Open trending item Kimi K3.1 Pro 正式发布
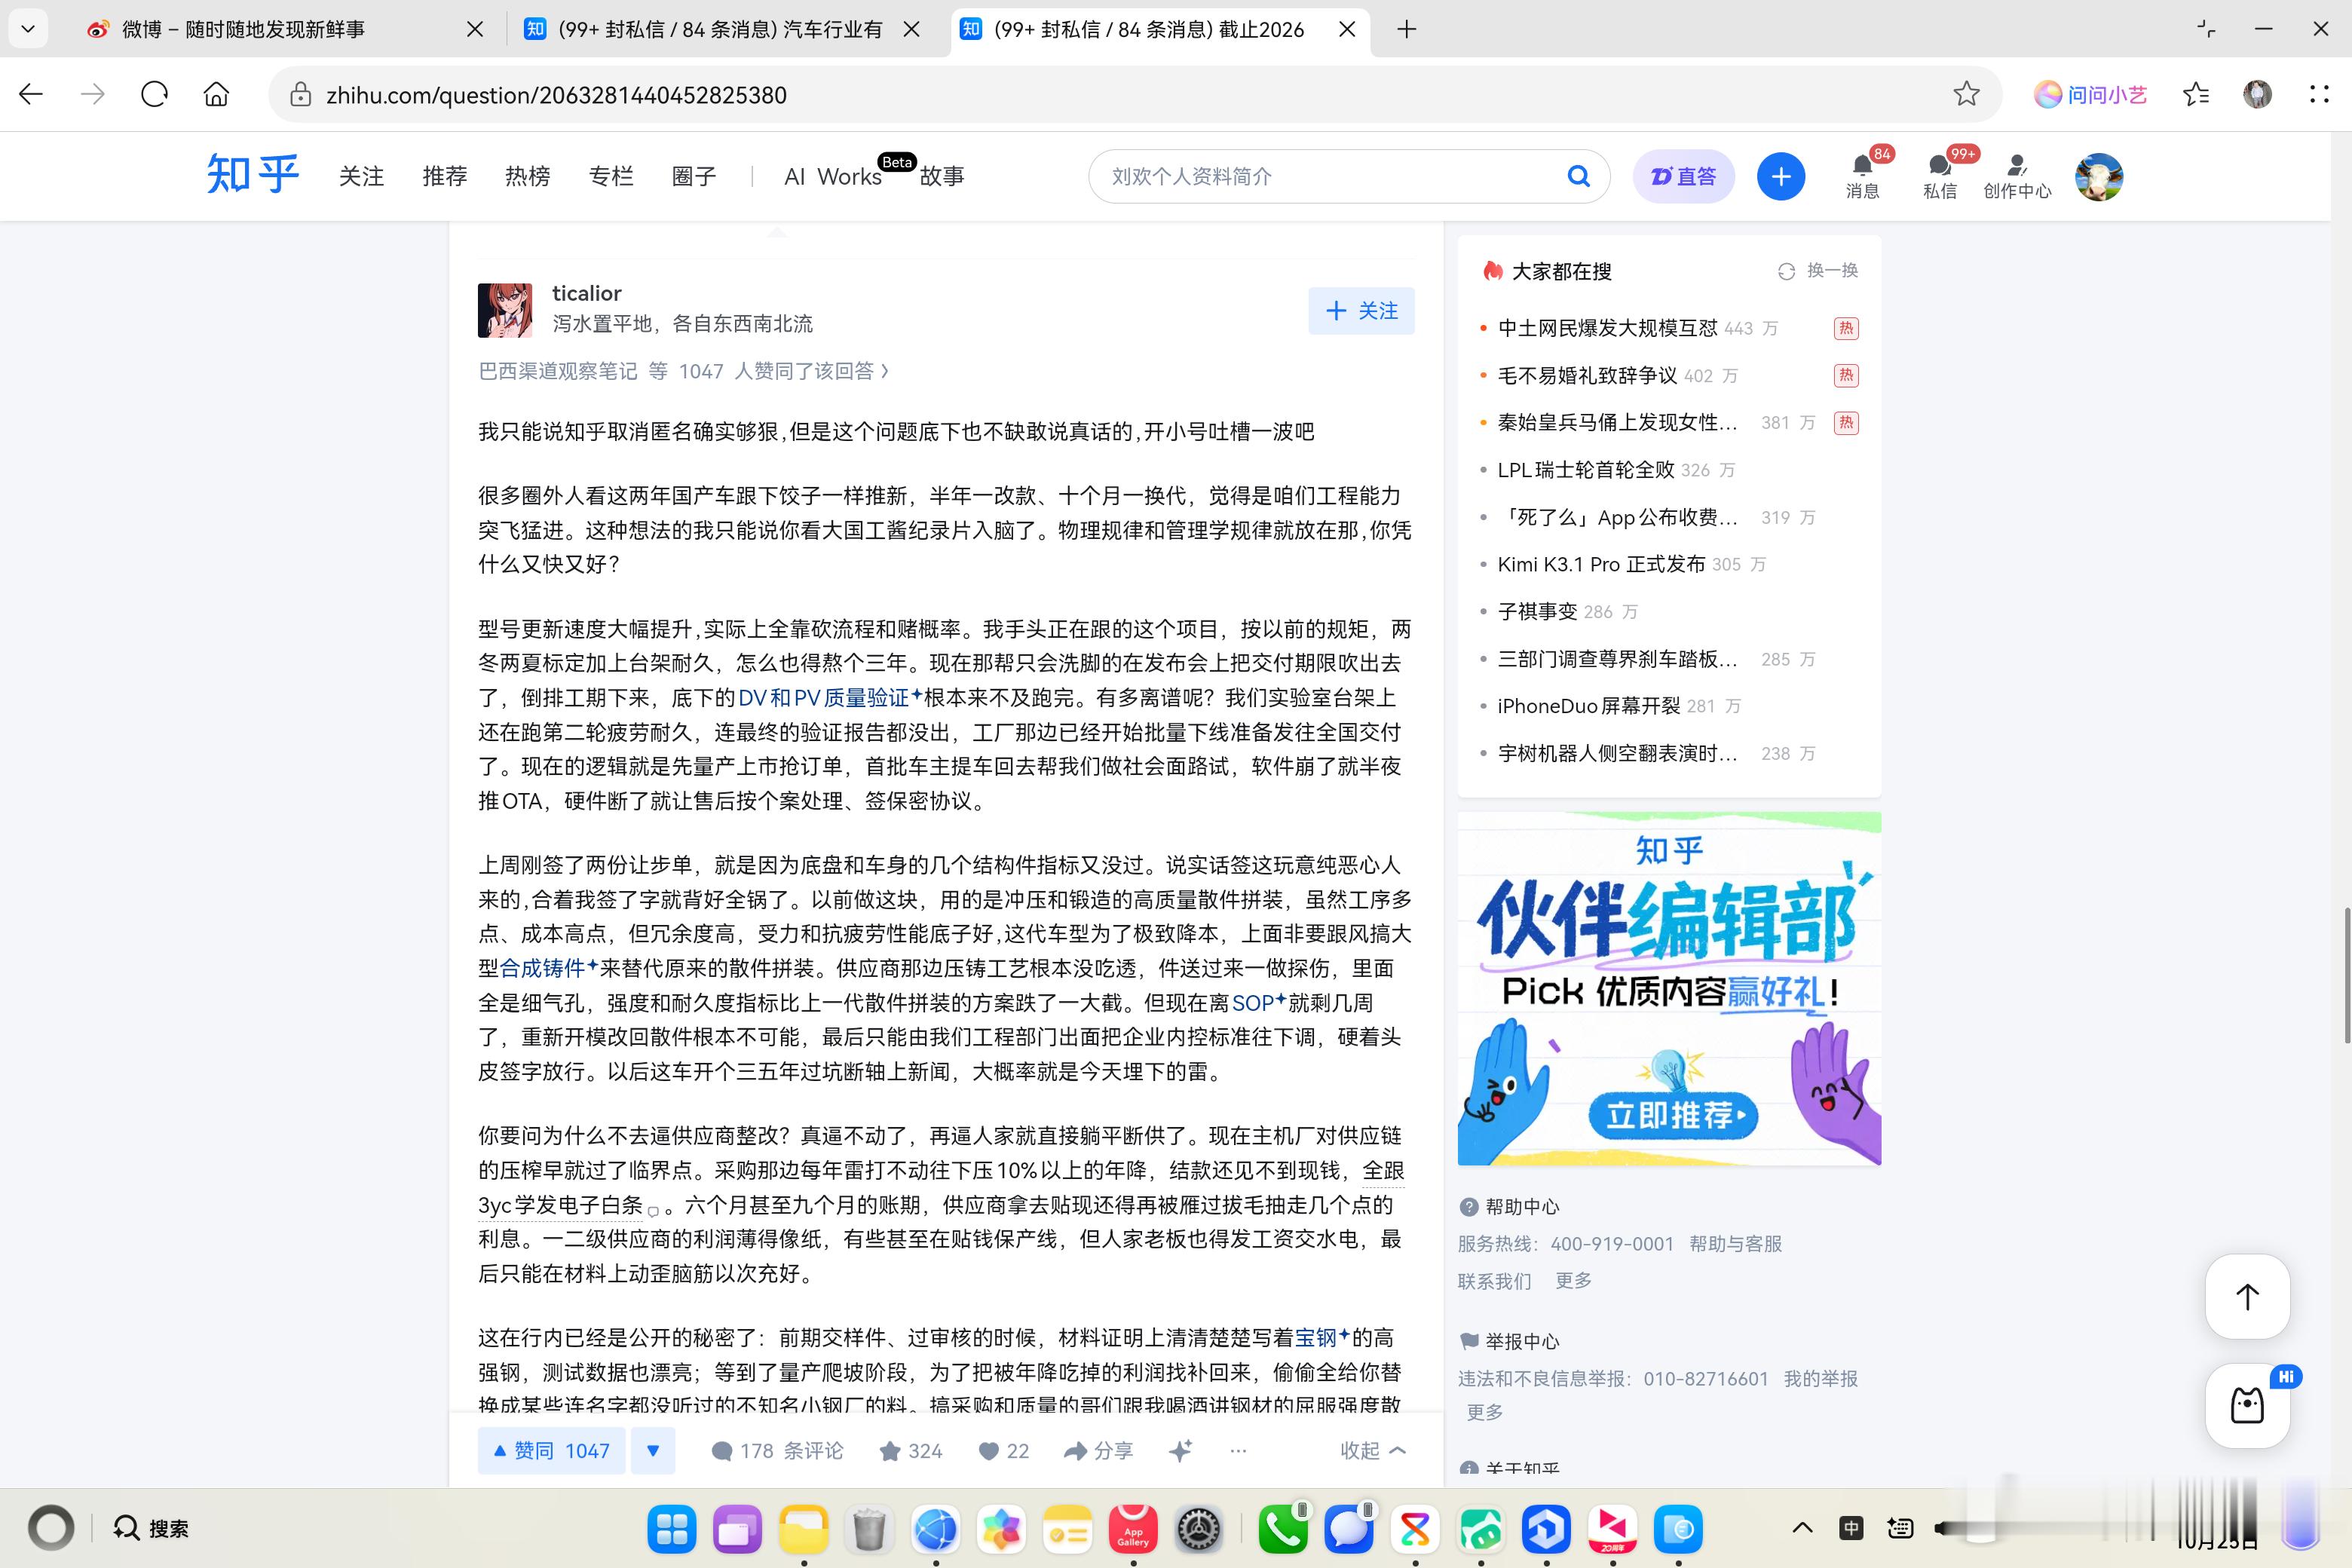Image resolution: width=2352 pixels, height=1568 pixels. 1601,564
